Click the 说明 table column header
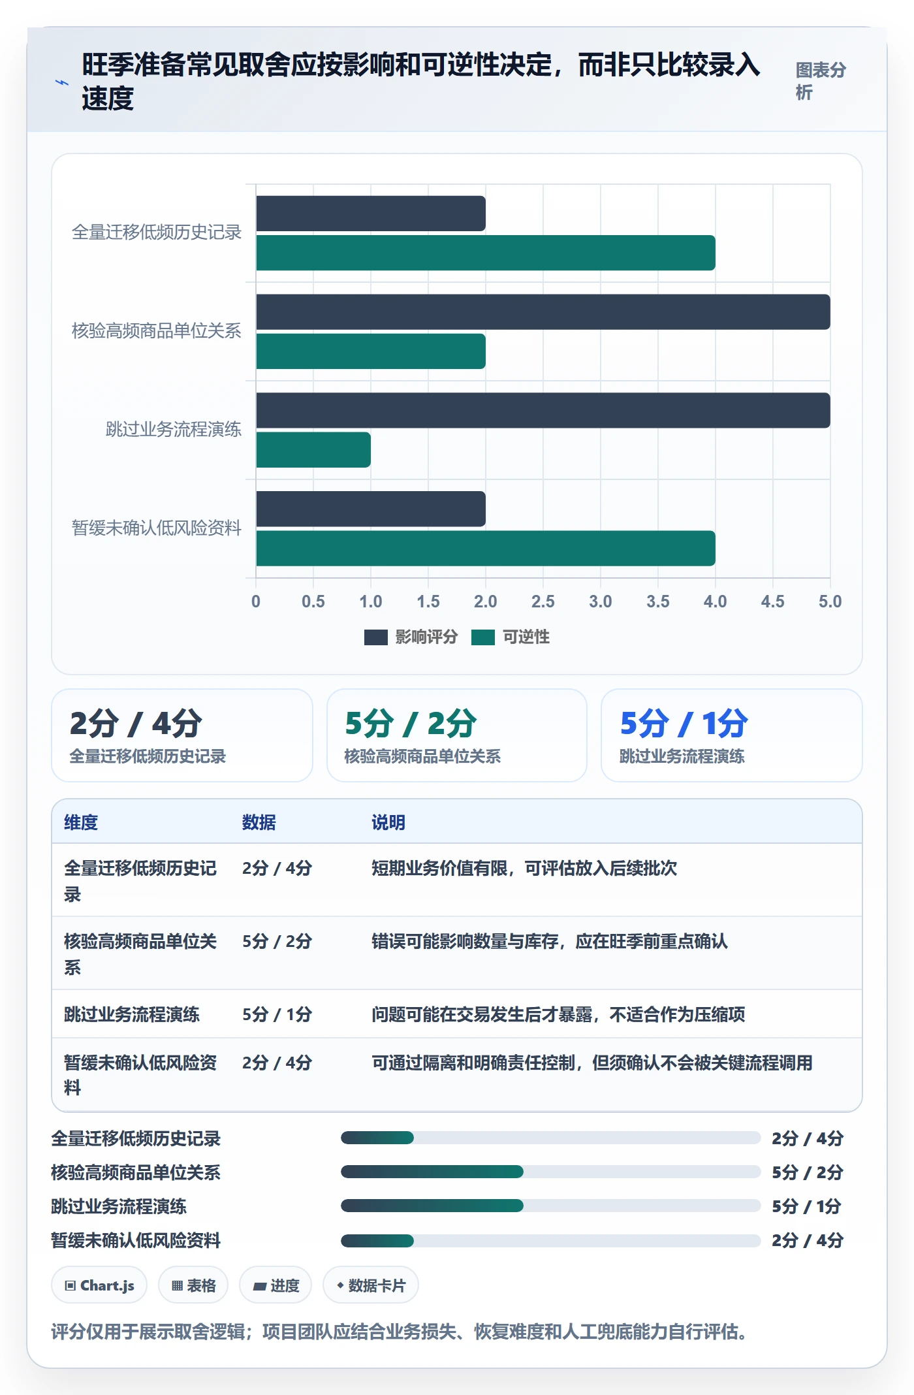914x1395 pixels. pyautogui.click(x=388, y=822)
